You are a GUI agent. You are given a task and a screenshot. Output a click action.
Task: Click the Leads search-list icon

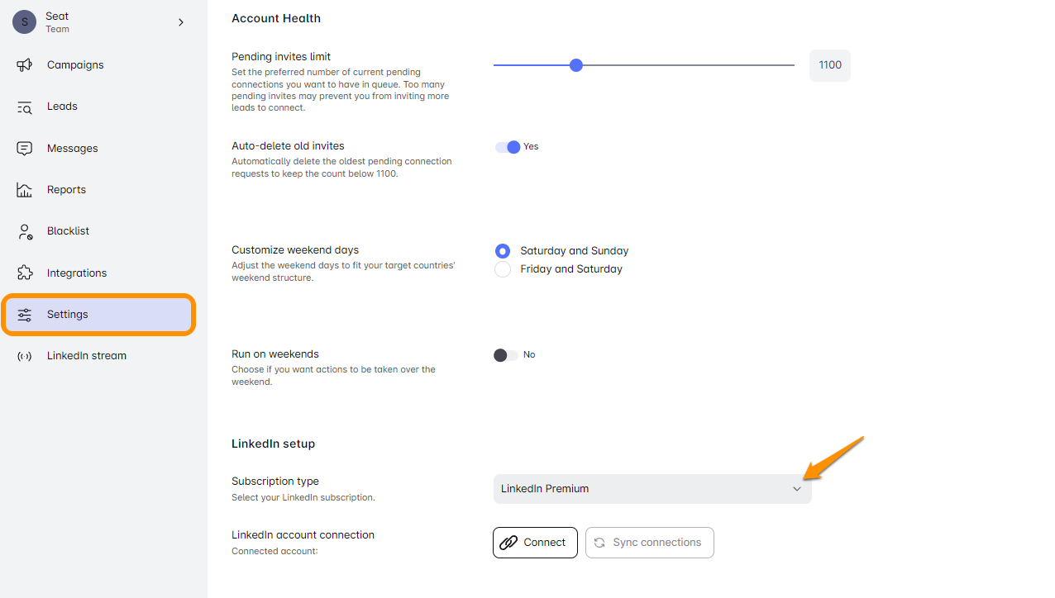pos(25,107)
